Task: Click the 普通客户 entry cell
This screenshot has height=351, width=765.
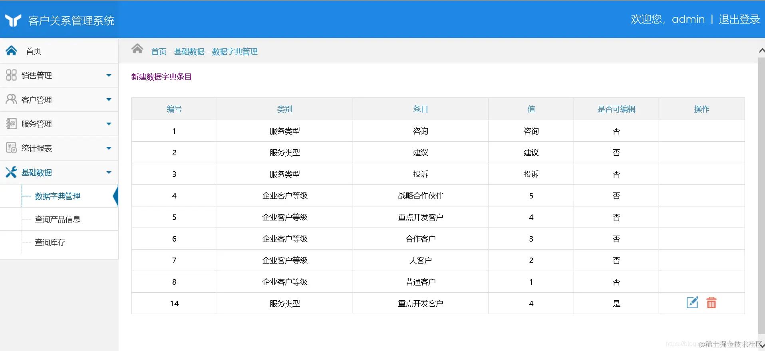Action: 421,282
